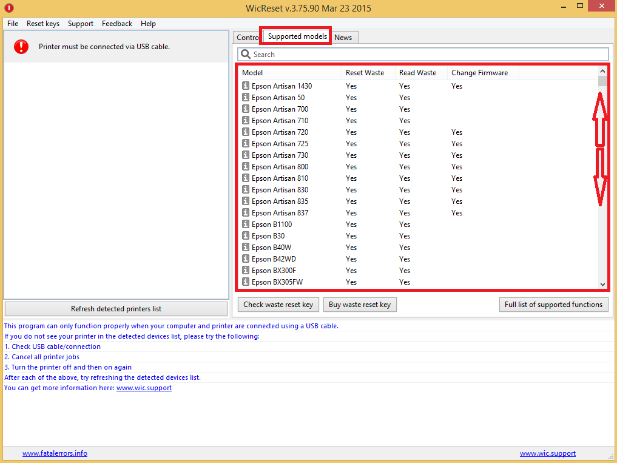Click info icon beside Epson Artisan 830
Screen dimensions: 617x463
point(246,189)
